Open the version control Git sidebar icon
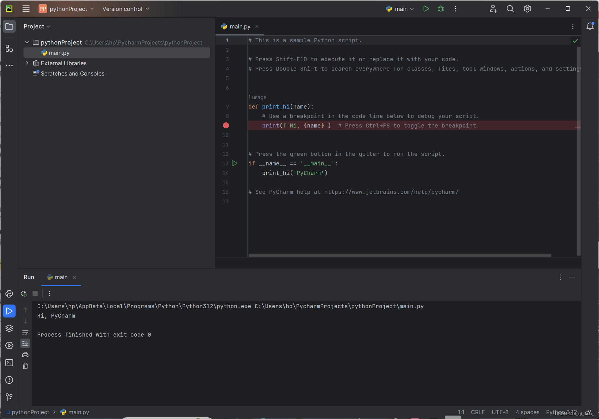Viewport: 599px width, 419px height. (9, 397)
